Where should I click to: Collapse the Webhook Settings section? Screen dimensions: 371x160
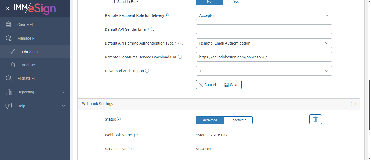coord(353,104)
